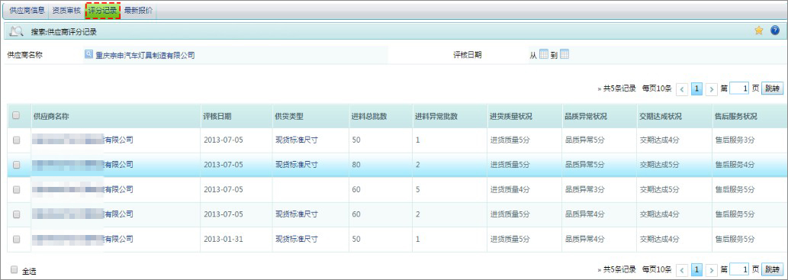Select page 1 in top pager

coord(696,89)
